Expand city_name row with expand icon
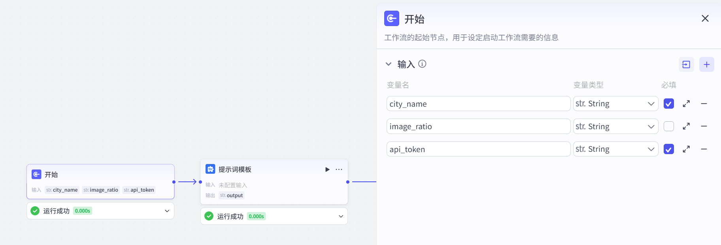Image resolution: width=721 pixels, height=245 pixels. pos(686,104)
